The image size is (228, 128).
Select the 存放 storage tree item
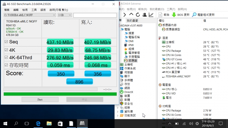125,84
